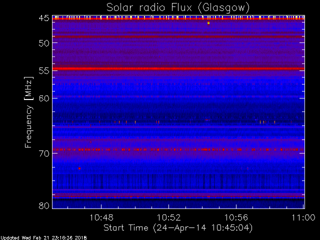Click the red square spot near 73 MHz
The height and width of the screenshot is (240, 320).
pyautogui.click(x=79, y=168)
